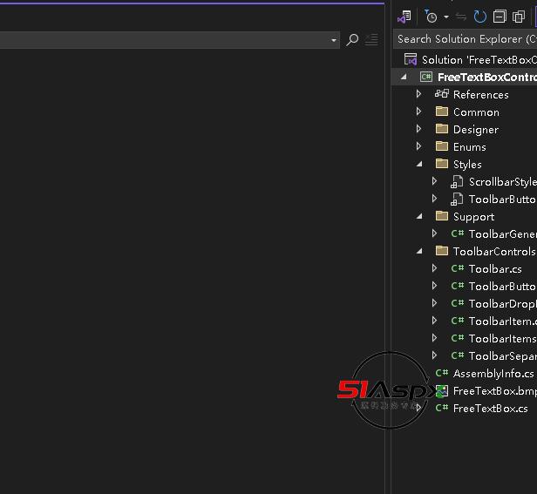This screenshot has height=494, width=537.
Task: Select the AssemblyInfo.cs file
Action: click(x=493, y=373)
